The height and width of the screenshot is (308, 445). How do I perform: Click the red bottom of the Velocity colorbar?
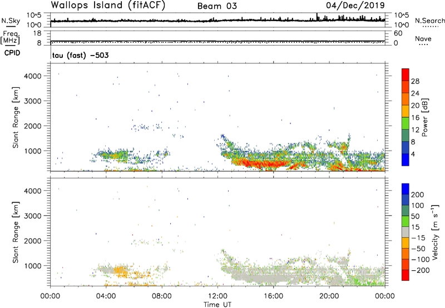click(x=406, y=275)
